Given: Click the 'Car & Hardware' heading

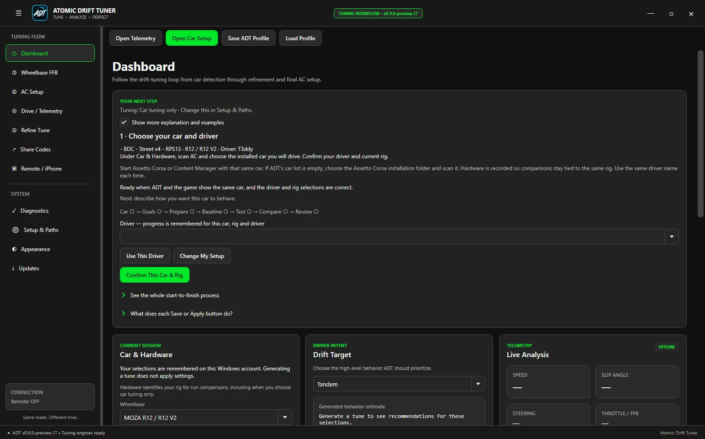Looking at the screenshot, I should point(146,355).
